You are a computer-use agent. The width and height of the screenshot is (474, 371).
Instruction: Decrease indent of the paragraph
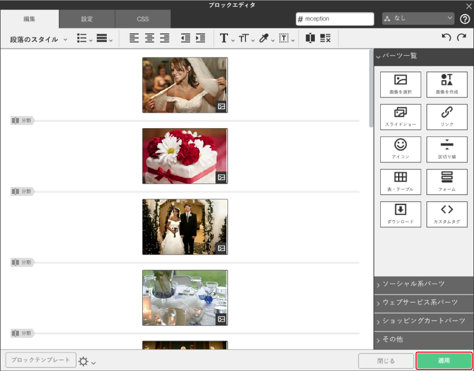tap(185, 38)
